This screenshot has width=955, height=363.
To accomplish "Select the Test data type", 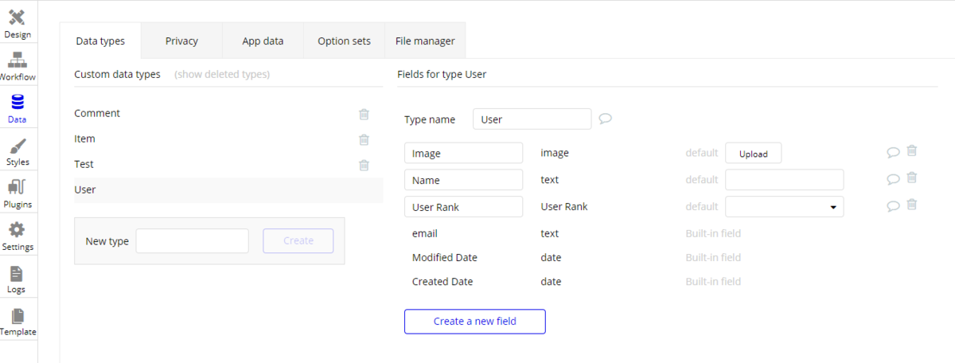I will coord(84,164).
